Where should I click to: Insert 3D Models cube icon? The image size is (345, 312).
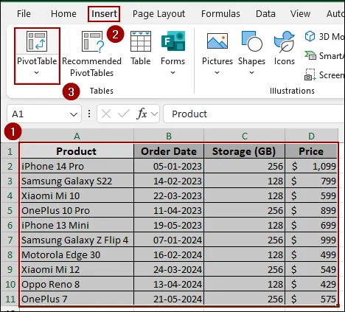[310, 36]
